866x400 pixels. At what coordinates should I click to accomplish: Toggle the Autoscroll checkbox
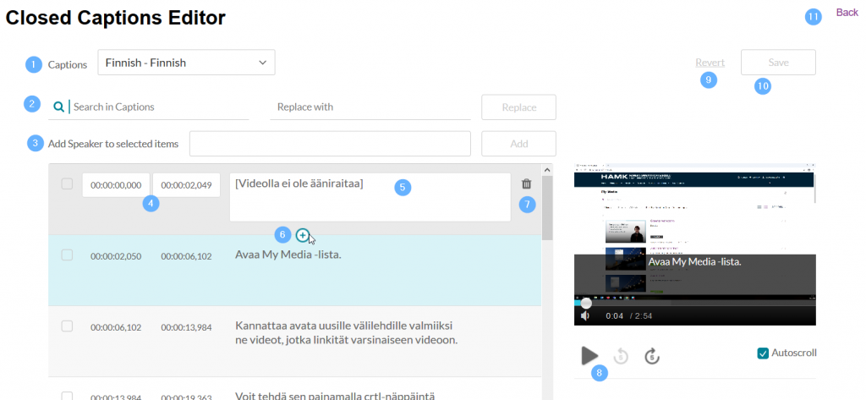[763, 353]
